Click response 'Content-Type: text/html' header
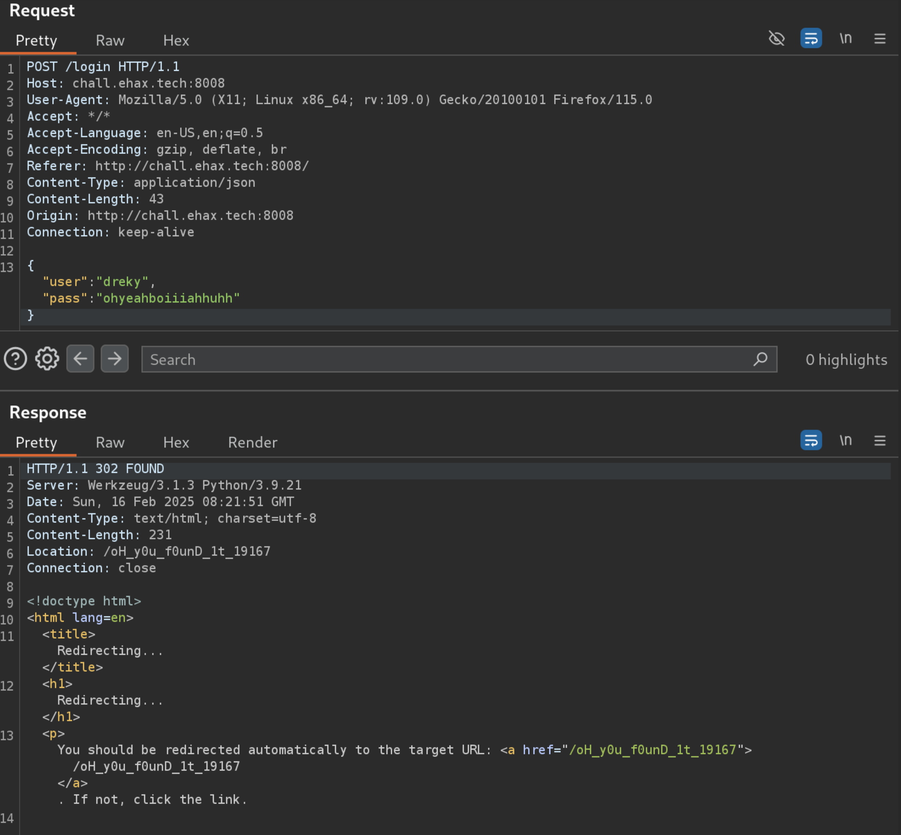 171,519
